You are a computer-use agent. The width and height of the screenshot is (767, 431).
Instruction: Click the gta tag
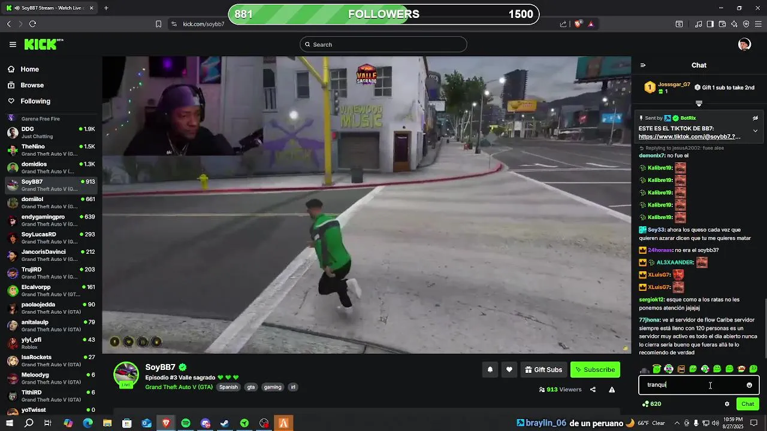point(251,387)
